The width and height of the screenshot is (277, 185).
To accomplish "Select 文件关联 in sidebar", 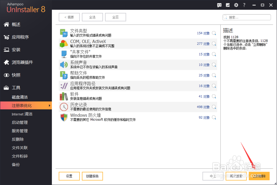I will pyautogui.click(x=20, y=148).
